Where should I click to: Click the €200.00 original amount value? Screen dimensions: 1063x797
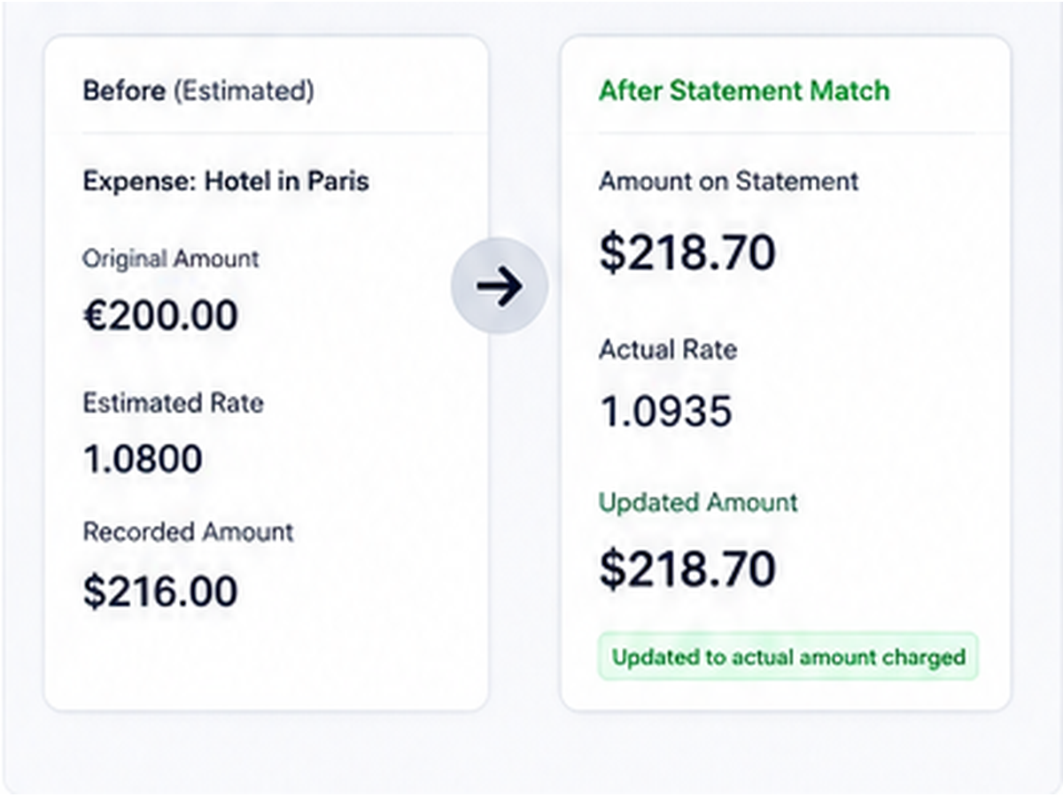pos(160,315)
